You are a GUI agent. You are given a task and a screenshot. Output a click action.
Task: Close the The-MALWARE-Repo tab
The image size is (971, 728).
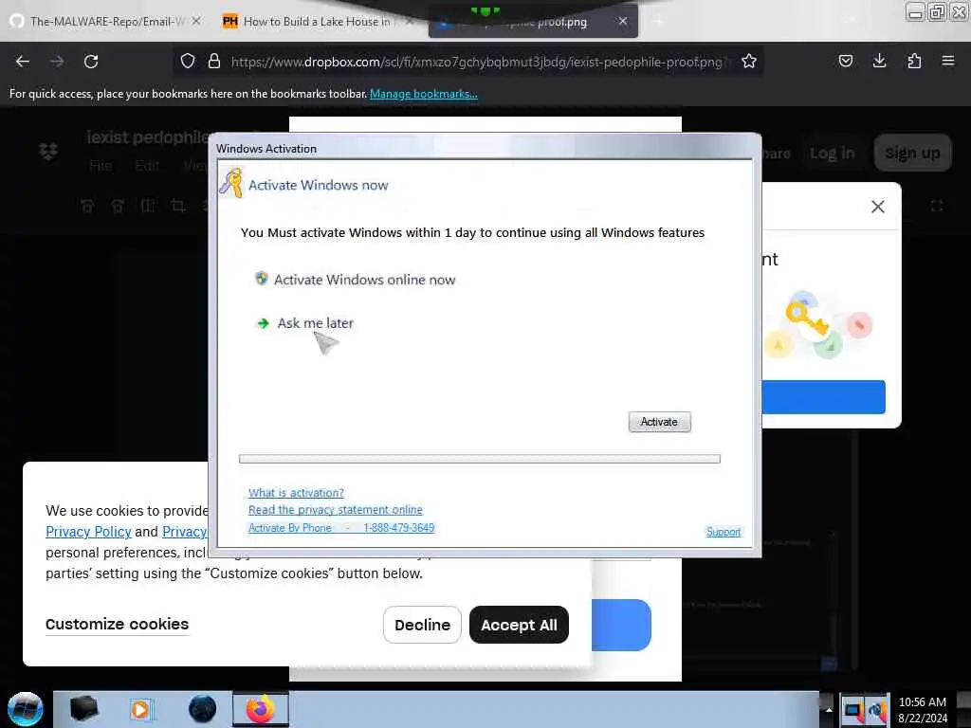click(x=195, y=21)
